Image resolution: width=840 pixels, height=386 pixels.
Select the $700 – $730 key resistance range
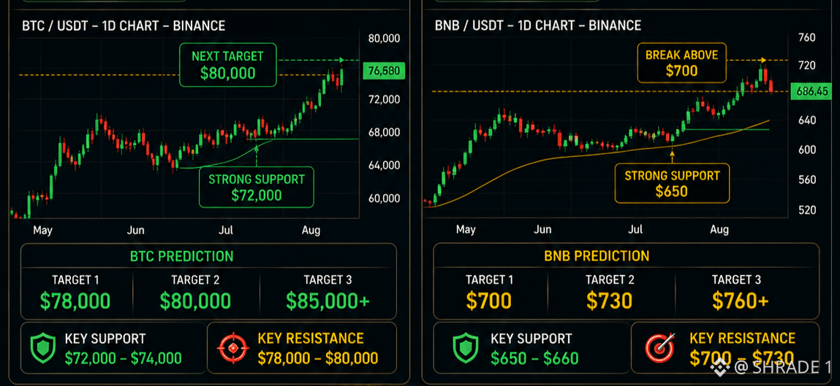(741, 358)
